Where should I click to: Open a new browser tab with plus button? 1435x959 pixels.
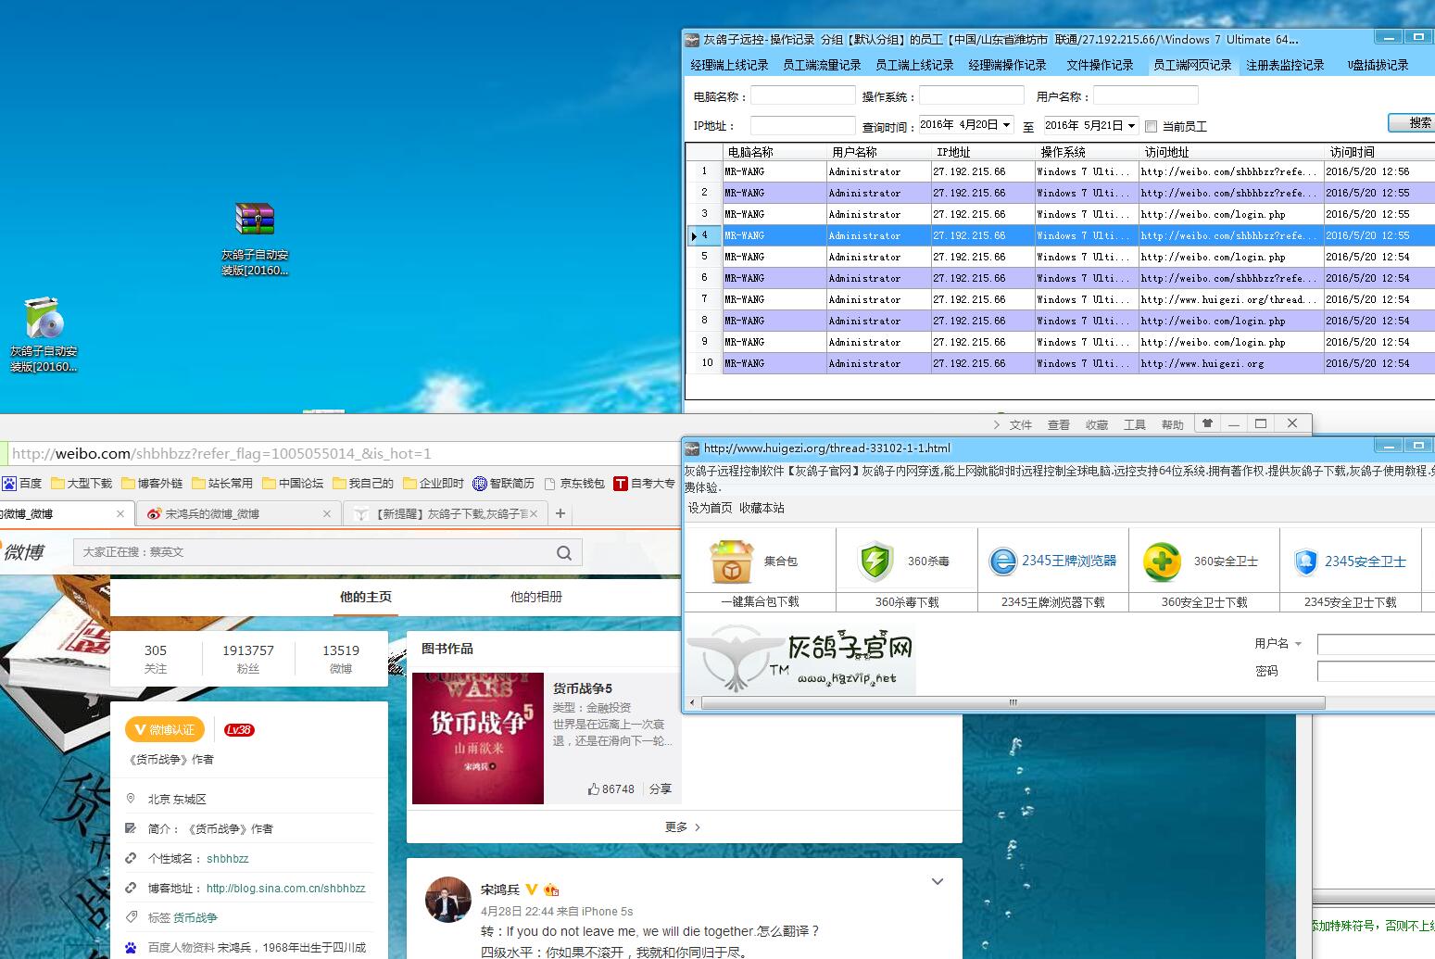click(x=560, y=513)
